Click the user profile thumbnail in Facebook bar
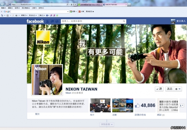The width and height of the screenshot is (187, 130). (x=173, y=21)
